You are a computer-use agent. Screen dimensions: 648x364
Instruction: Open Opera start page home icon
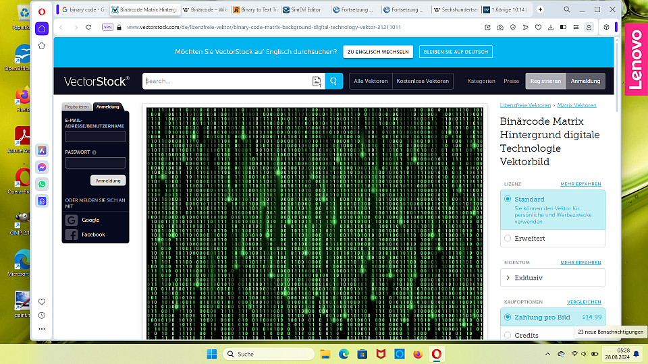pos(42,28)
